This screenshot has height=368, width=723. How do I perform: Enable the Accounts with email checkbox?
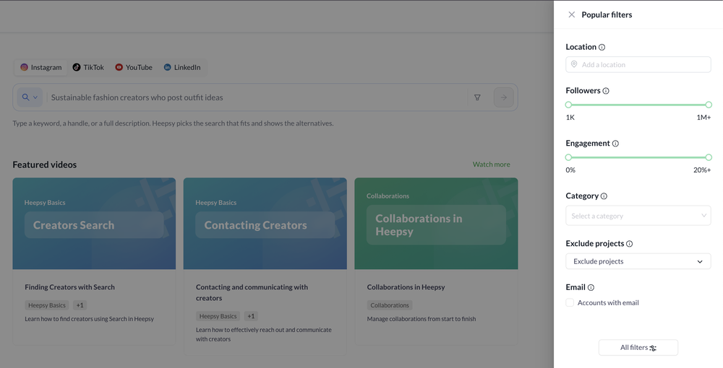[x=570, y=302]
